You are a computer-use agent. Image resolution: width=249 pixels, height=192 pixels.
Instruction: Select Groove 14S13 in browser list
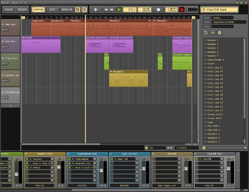pyautogui.click(x=215, y=114)
